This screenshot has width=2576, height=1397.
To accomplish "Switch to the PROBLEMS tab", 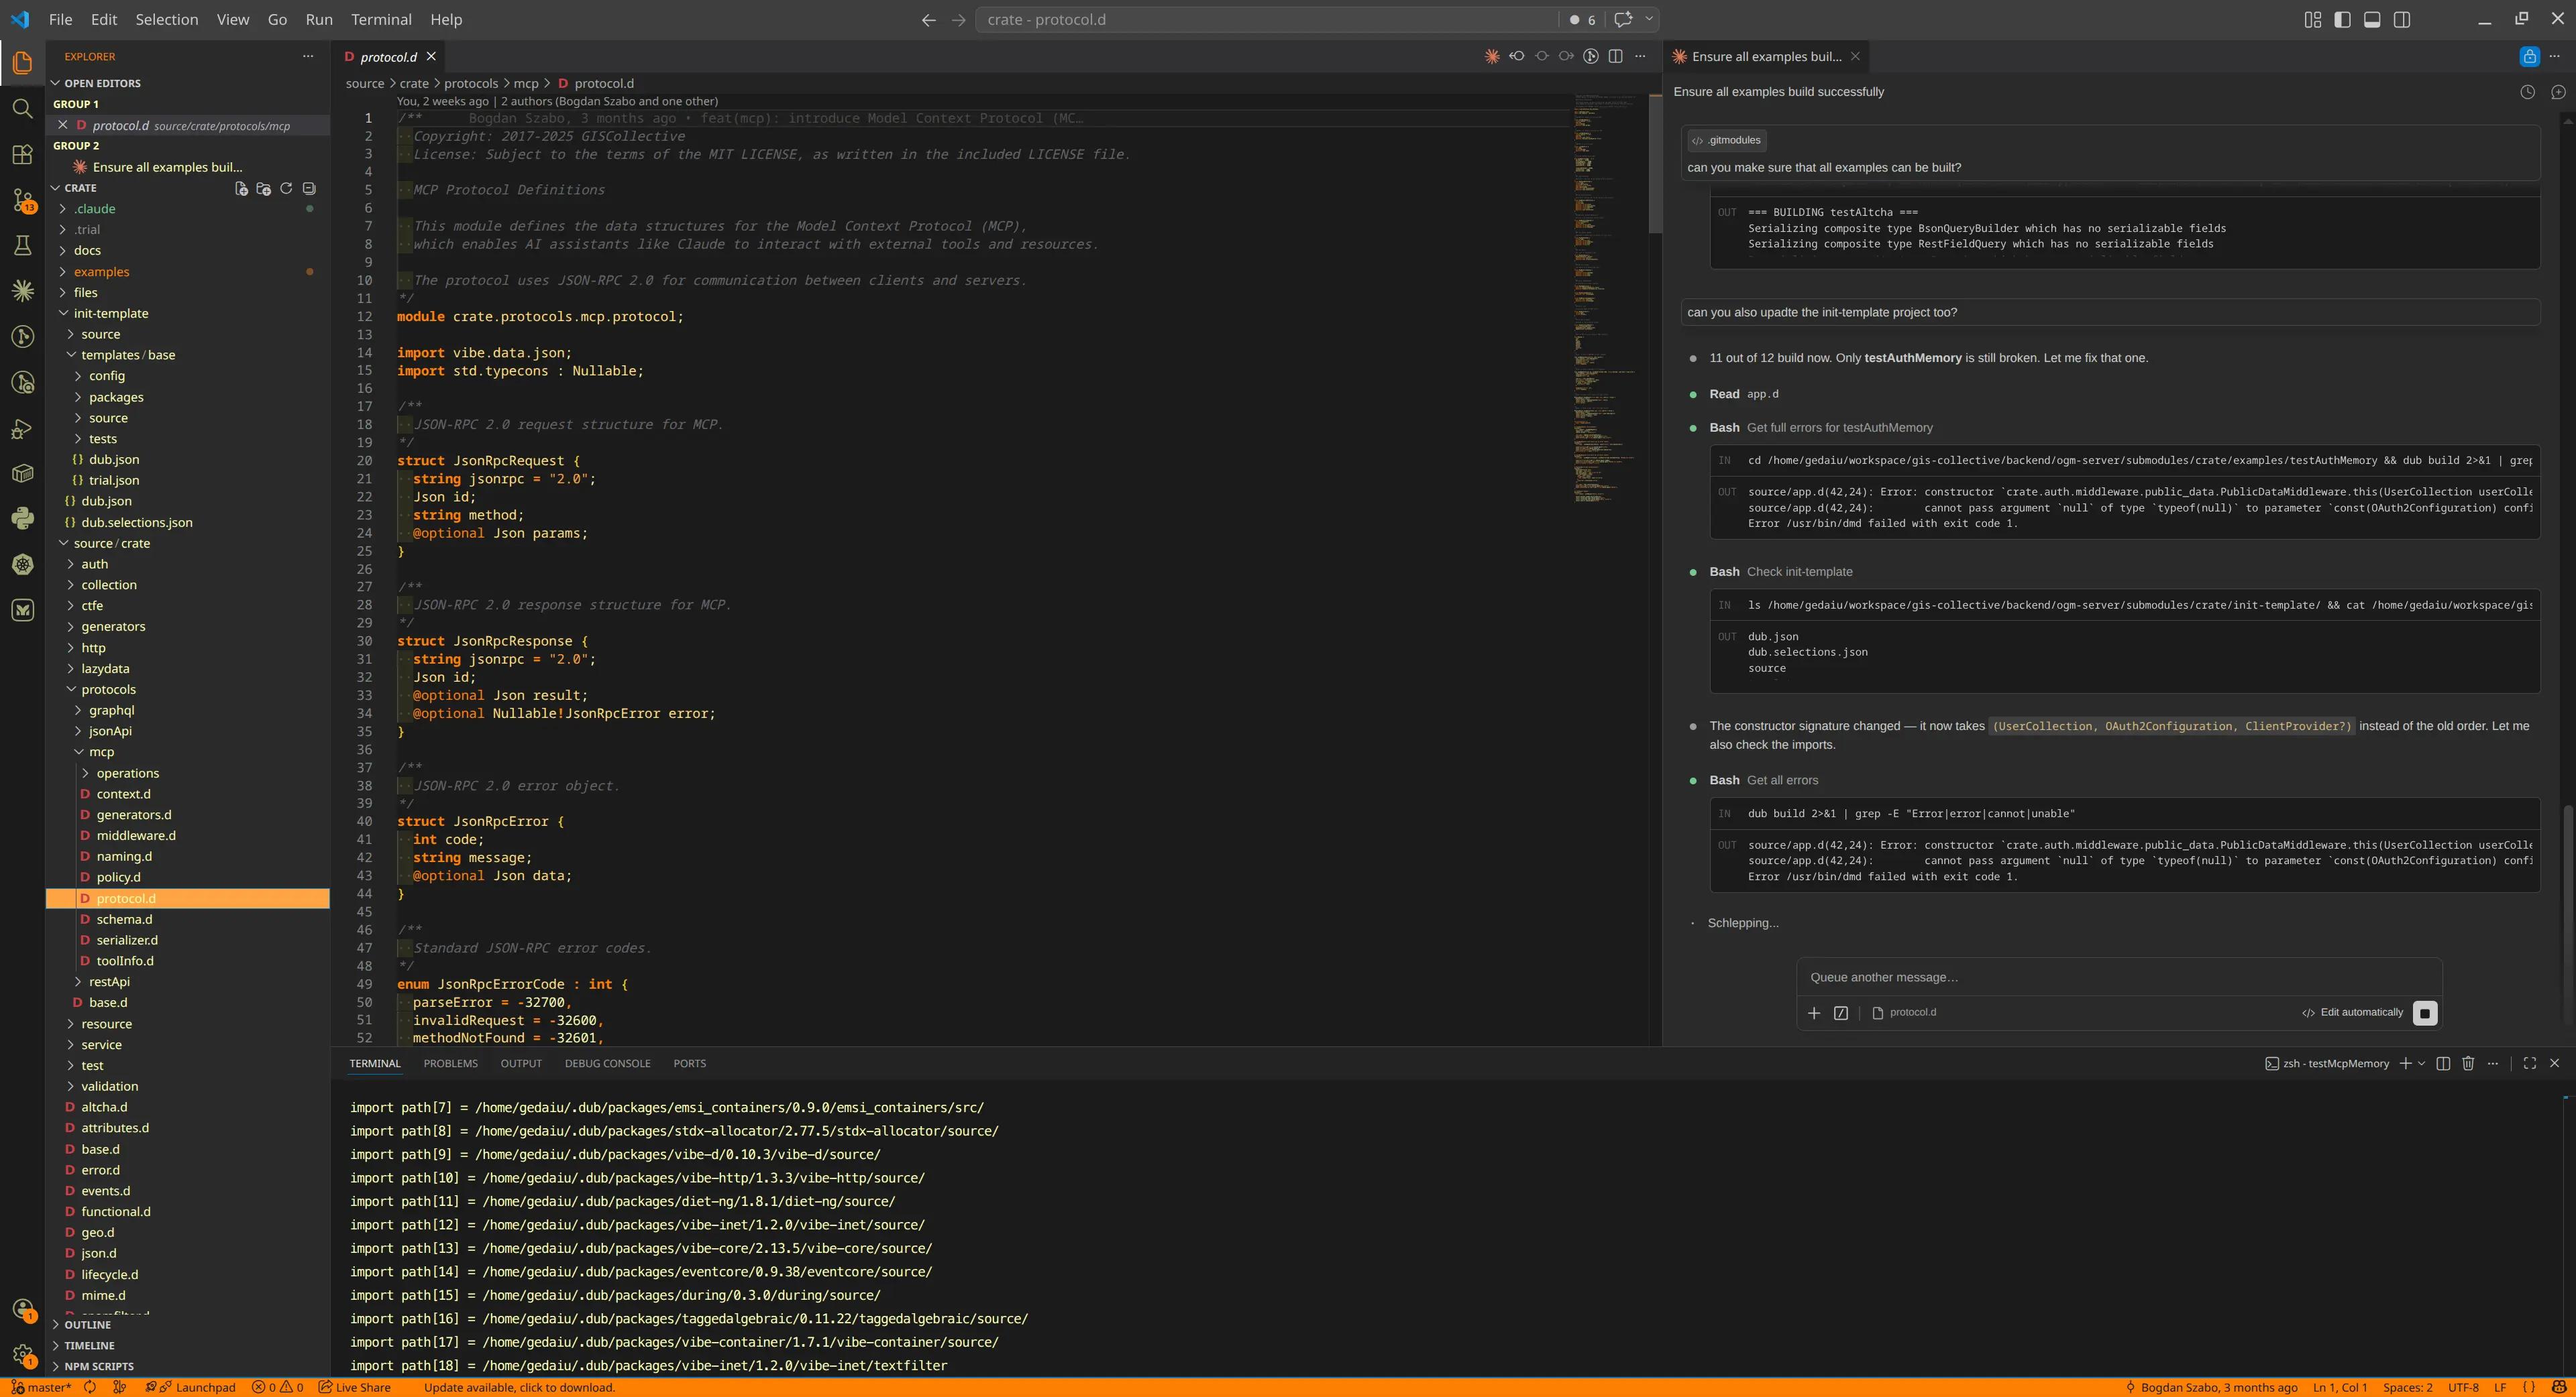I will click(x=450, y=1063).
